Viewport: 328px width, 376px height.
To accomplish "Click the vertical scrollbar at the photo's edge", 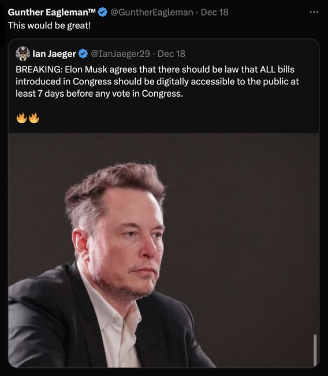I will tap(315, 350).
